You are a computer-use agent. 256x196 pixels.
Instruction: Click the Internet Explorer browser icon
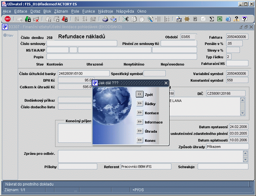pyautogui.click(x=228, y=19)
